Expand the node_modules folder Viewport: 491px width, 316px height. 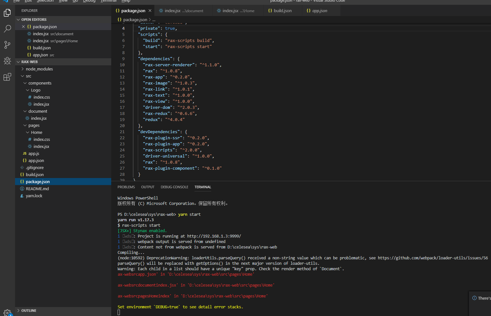(39, 69)
